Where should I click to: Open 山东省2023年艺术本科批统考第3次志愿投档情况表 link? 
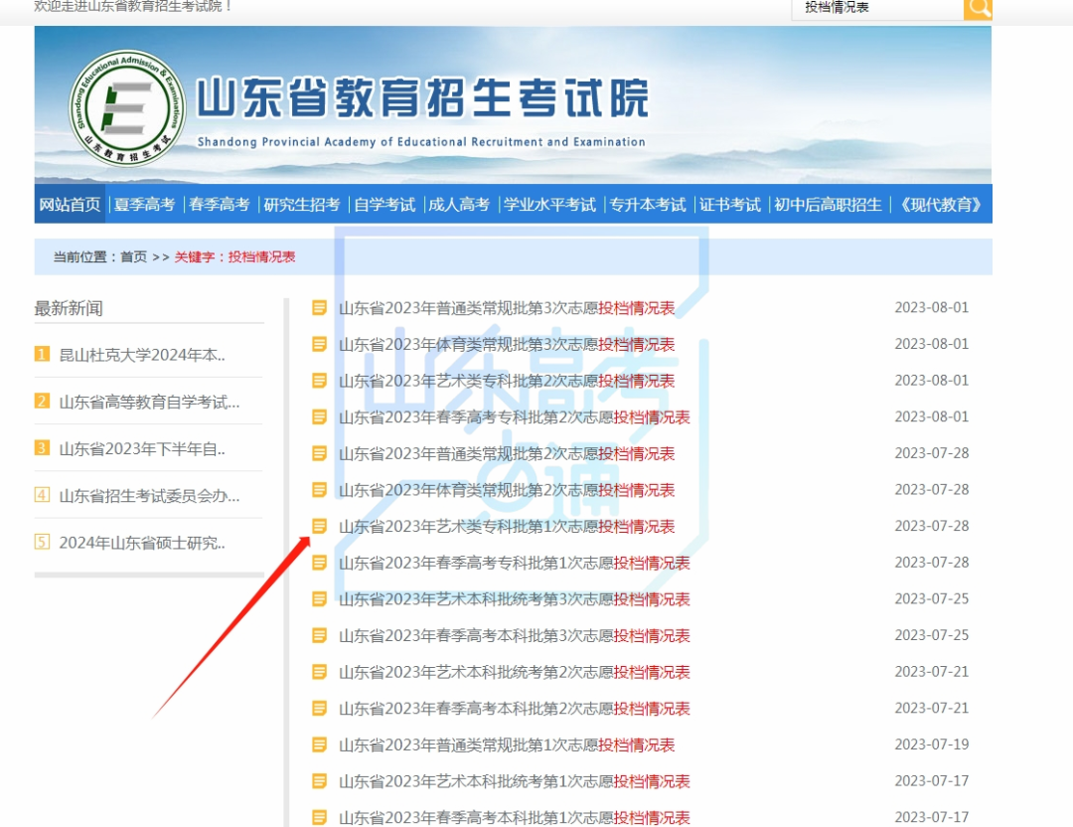pos(514,599)
